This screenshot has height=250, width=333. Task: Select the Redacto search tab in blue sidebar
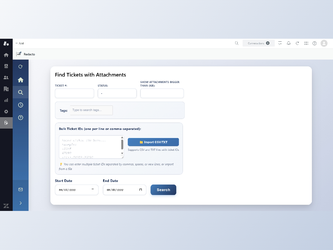20,92
